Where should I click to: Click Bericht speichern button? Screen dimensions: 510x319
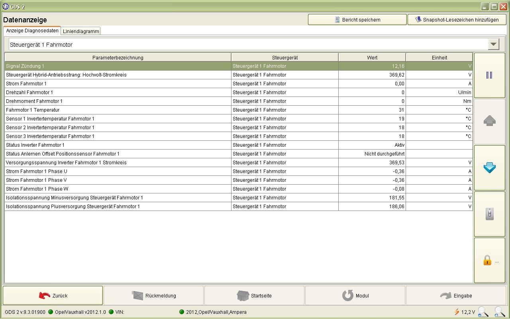click(357, 20)
